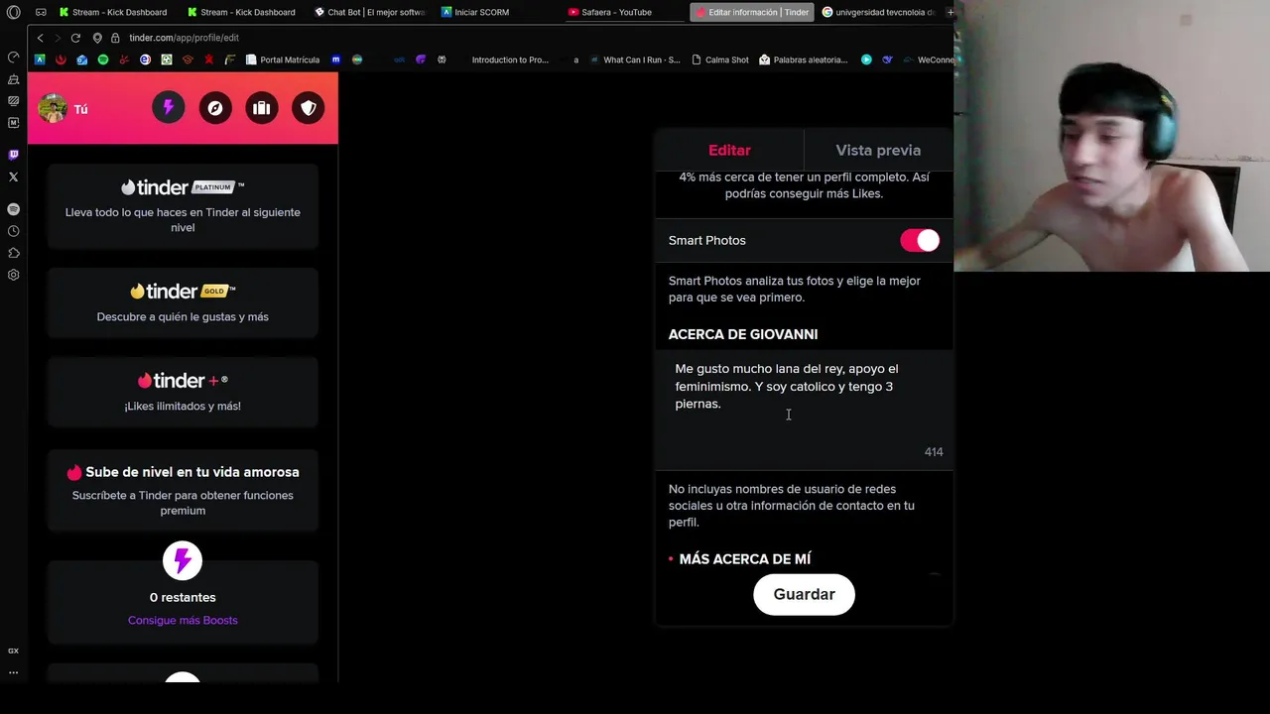Click the padlock site security icon
1270x714 pixels.
coord(115,38)
